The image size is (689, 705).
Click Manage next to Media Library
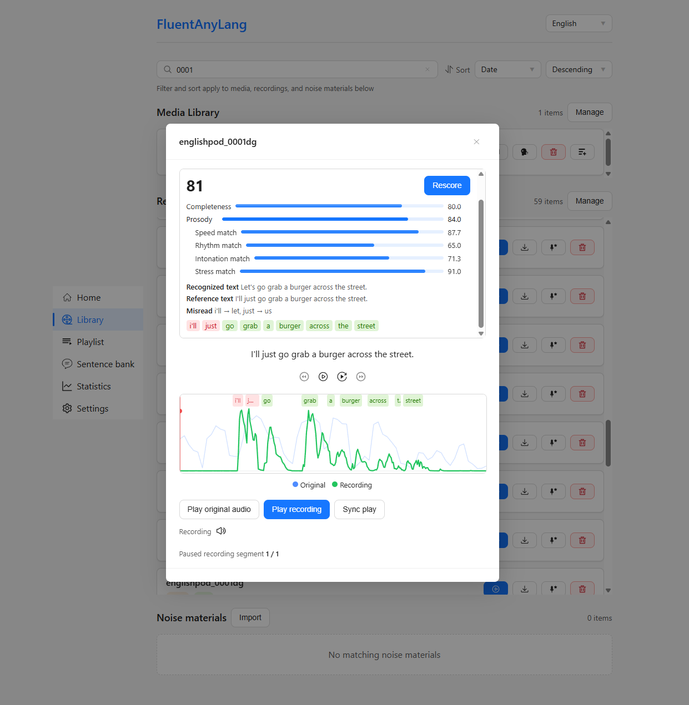590,112
